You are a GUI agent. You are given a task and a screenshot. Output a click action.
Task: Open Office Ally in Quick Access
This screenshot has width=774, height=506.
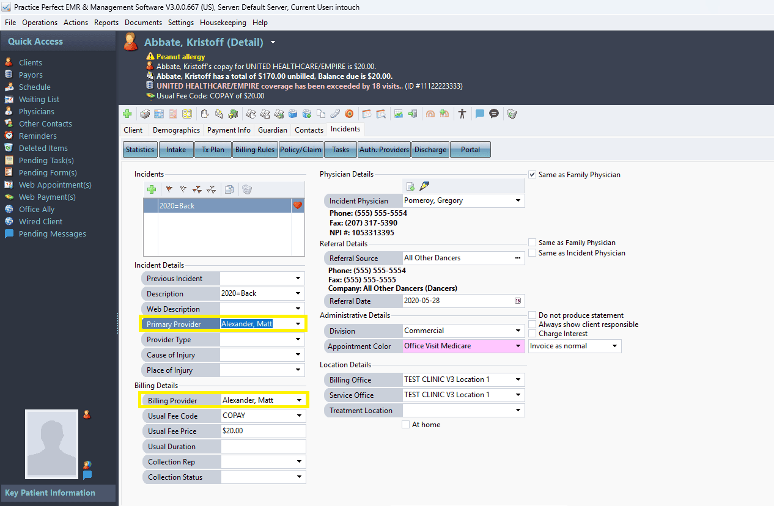tap(37, 209)
